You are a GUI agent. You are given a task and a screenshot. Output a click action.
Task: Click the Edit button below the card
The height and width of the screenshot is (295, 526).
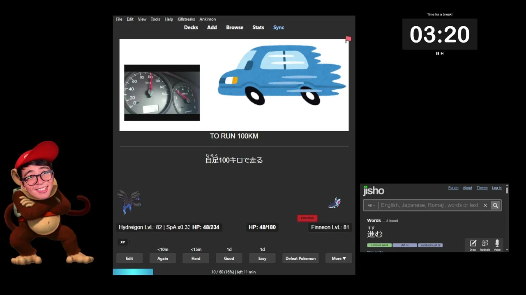pyautogui.click(x=129, y=258)
